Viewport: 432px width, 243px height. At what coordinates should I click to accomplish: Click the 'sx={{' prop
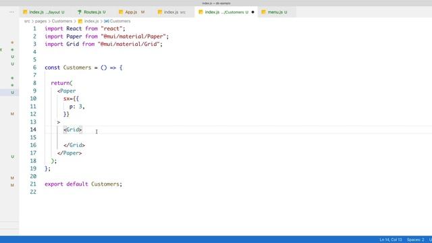tap(71, 99)
